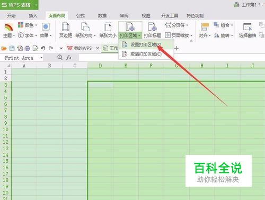Switch to the Page Layout (页面布局) tab
265x200 pixels.
pyautogui.click(x=57, y=16)
